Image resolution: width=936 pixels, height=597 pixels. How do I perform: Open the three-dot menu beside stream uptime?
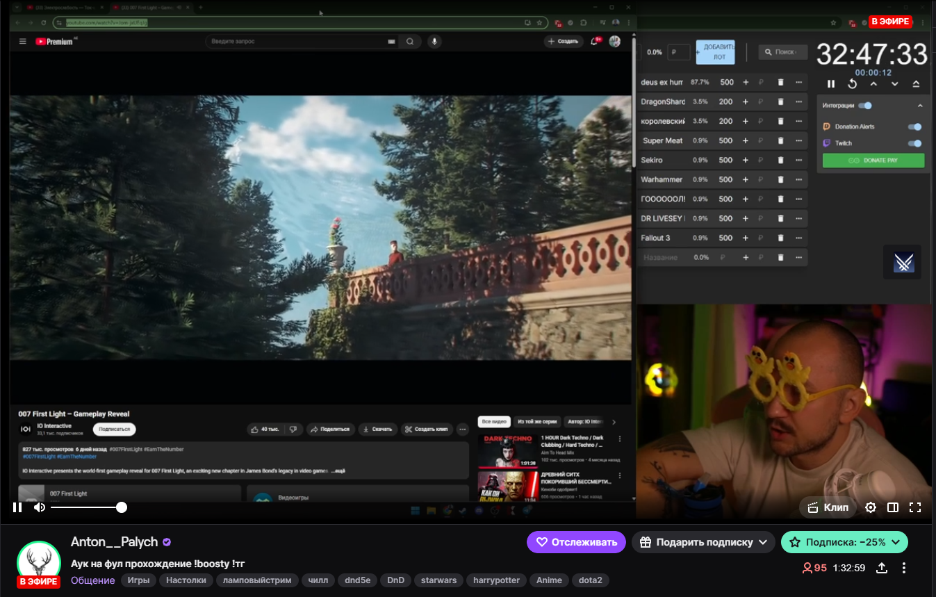(904, 568)
